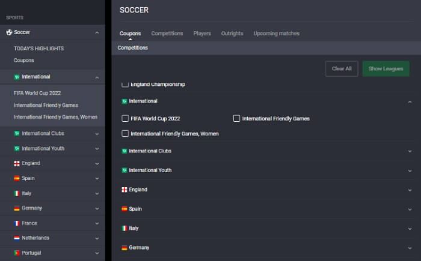Click the sidebar Netherlands flag icon
Screen dimensions: 421x261
point(17,238)
